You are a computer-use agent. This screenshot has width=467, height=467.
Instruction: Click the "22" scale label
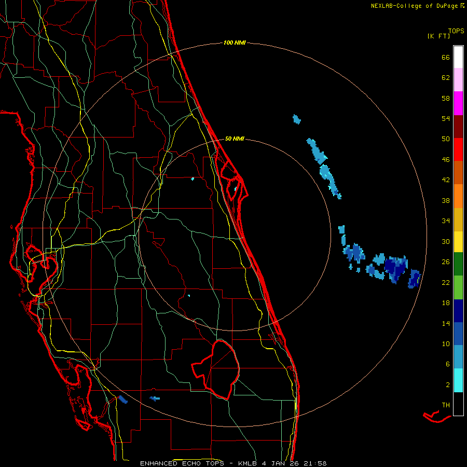(446, 282)
